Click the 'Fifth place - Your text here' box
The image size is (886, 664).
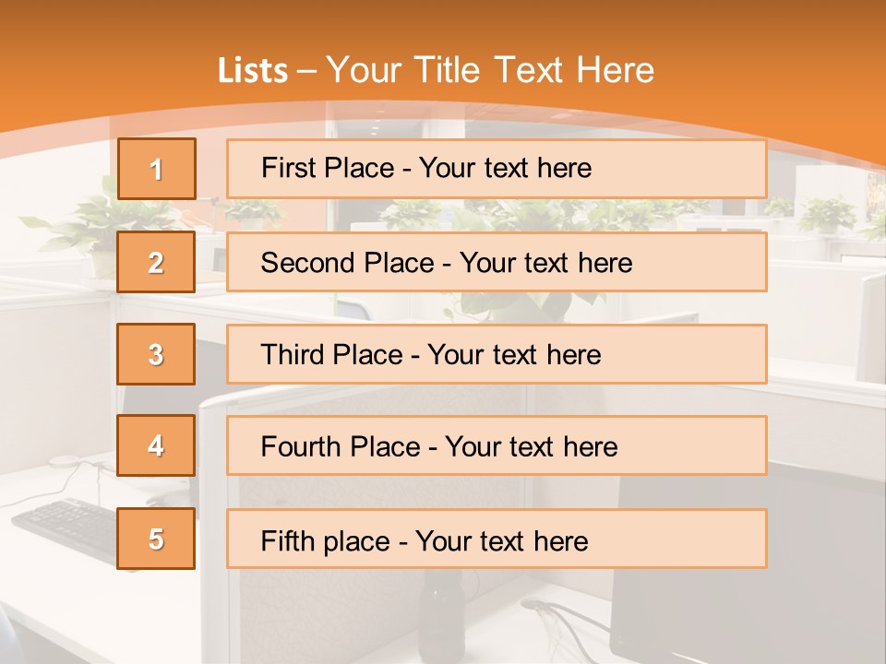point(497,539)
